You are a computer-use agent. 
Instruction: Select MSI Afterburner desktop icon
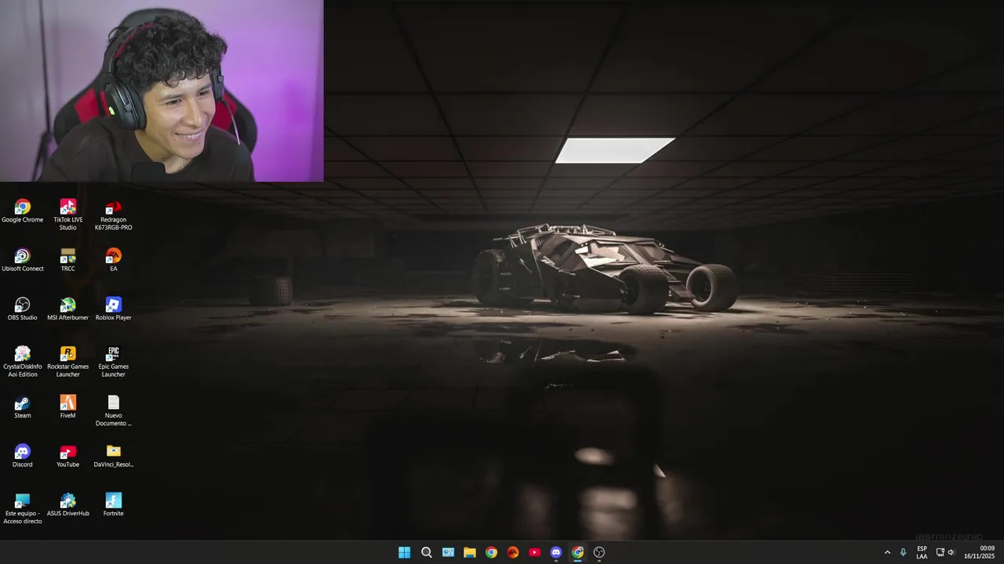click(68, 309)
